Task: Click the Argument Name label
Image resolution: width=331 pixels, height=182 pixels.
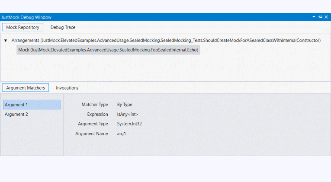Action: 92,134
